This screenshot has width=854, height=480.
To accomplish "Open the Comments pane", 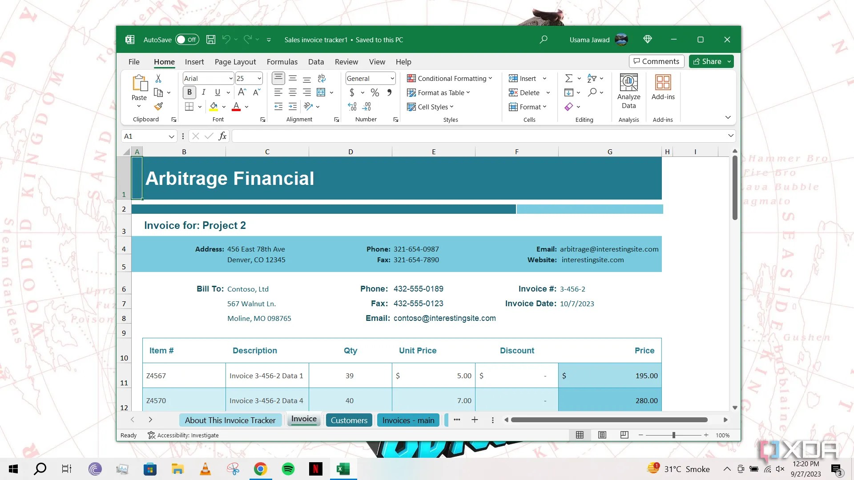I will (x=657, y=61).
